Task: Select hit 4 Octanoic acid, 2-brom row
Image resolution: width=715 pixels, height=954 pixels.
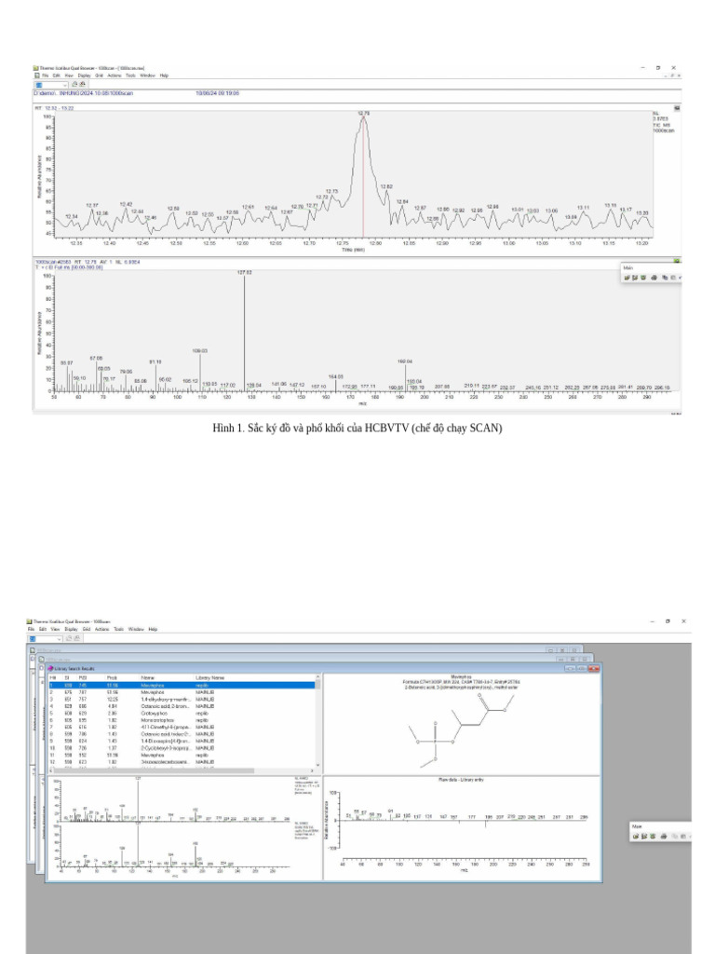Action: click(x=182, y=706)
